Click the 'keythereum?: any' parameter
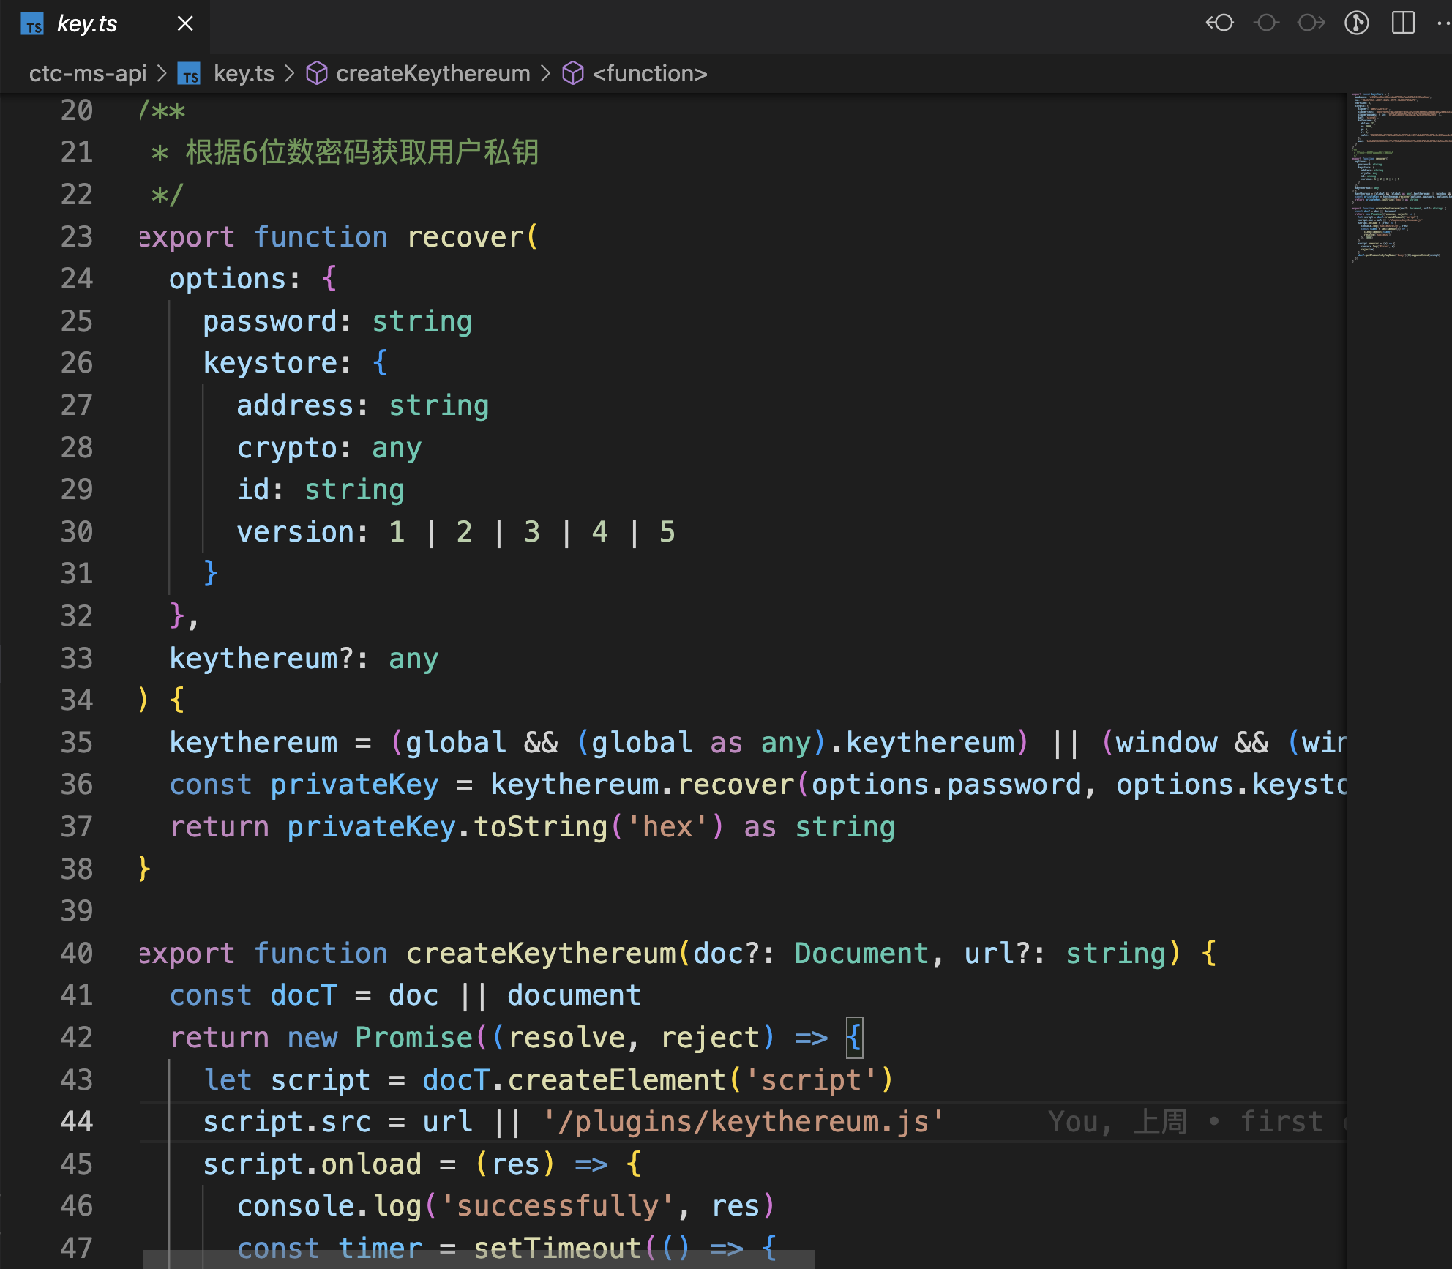The width and height of the screenshot is (1452, 1269). tap(304, 659)
